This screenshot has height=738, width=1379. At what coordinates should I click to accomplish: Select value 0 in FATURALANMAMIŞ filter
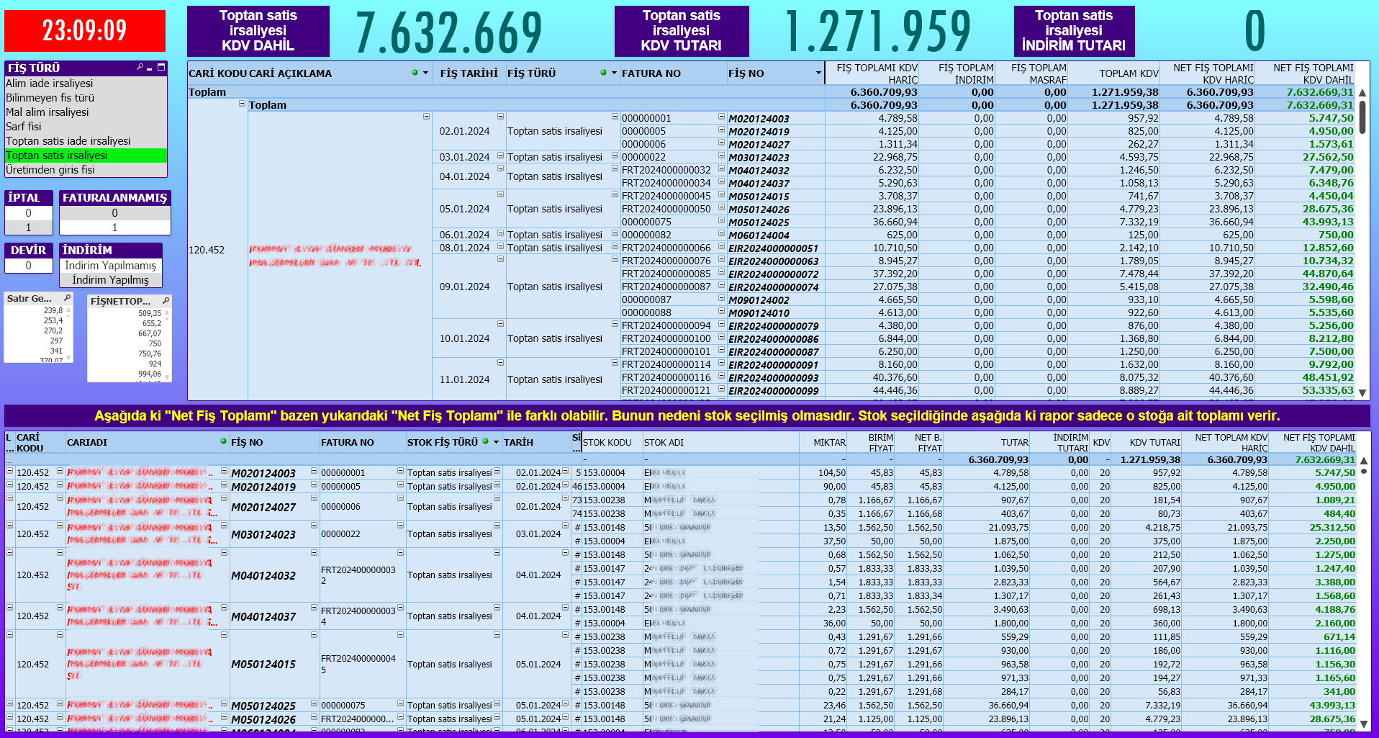(x=114, y=213)
